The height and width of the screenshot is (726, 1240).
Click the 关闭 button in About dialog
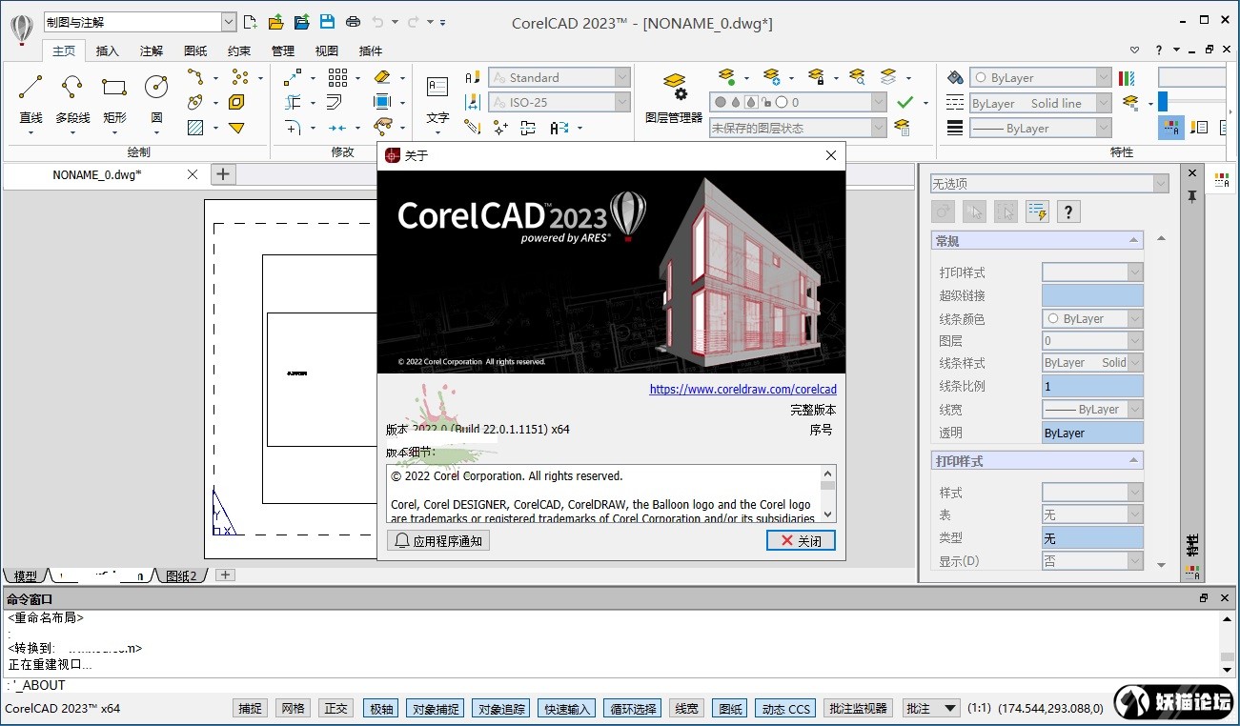pos(801,540)
